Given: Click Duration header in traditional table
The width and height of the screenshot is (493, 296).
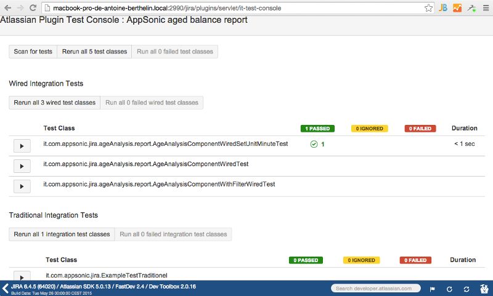Looking at the screenshot, I should tap(463, 260).
